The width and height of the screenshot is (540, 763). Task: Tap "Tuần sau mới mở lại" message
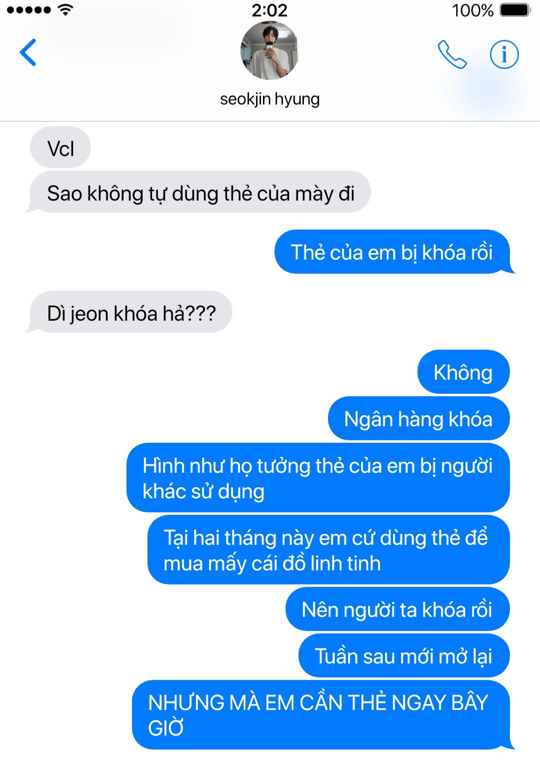404,656
